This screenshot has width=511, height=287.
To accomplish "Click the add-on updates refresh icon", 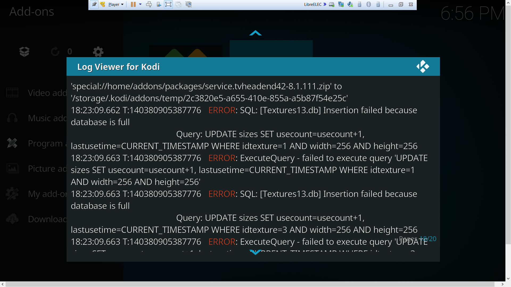I will pyautogui.click(x=55, y=52).
